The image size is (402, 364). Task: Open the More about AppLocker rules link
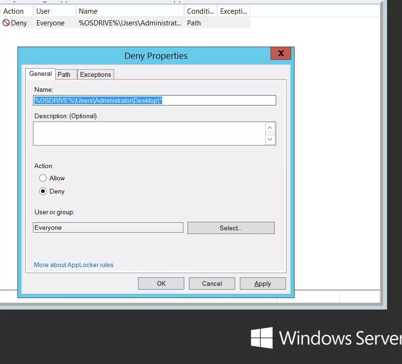click(74, 265)
